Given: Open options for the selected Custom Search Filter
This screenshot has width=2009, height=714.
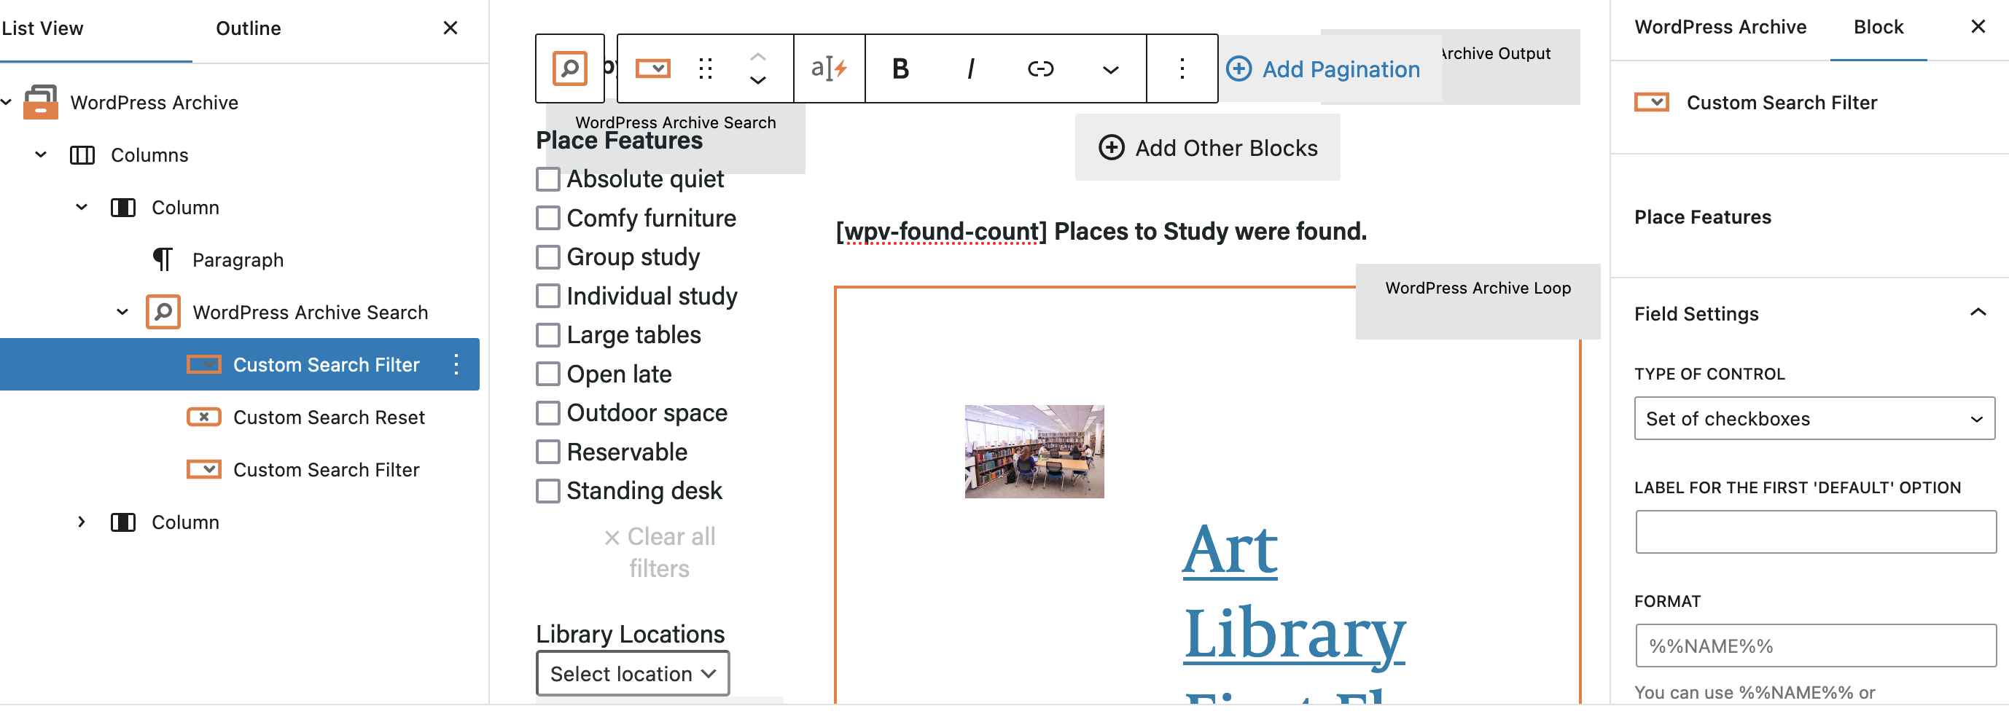Looking at the screenshot, I should (456, 364).
